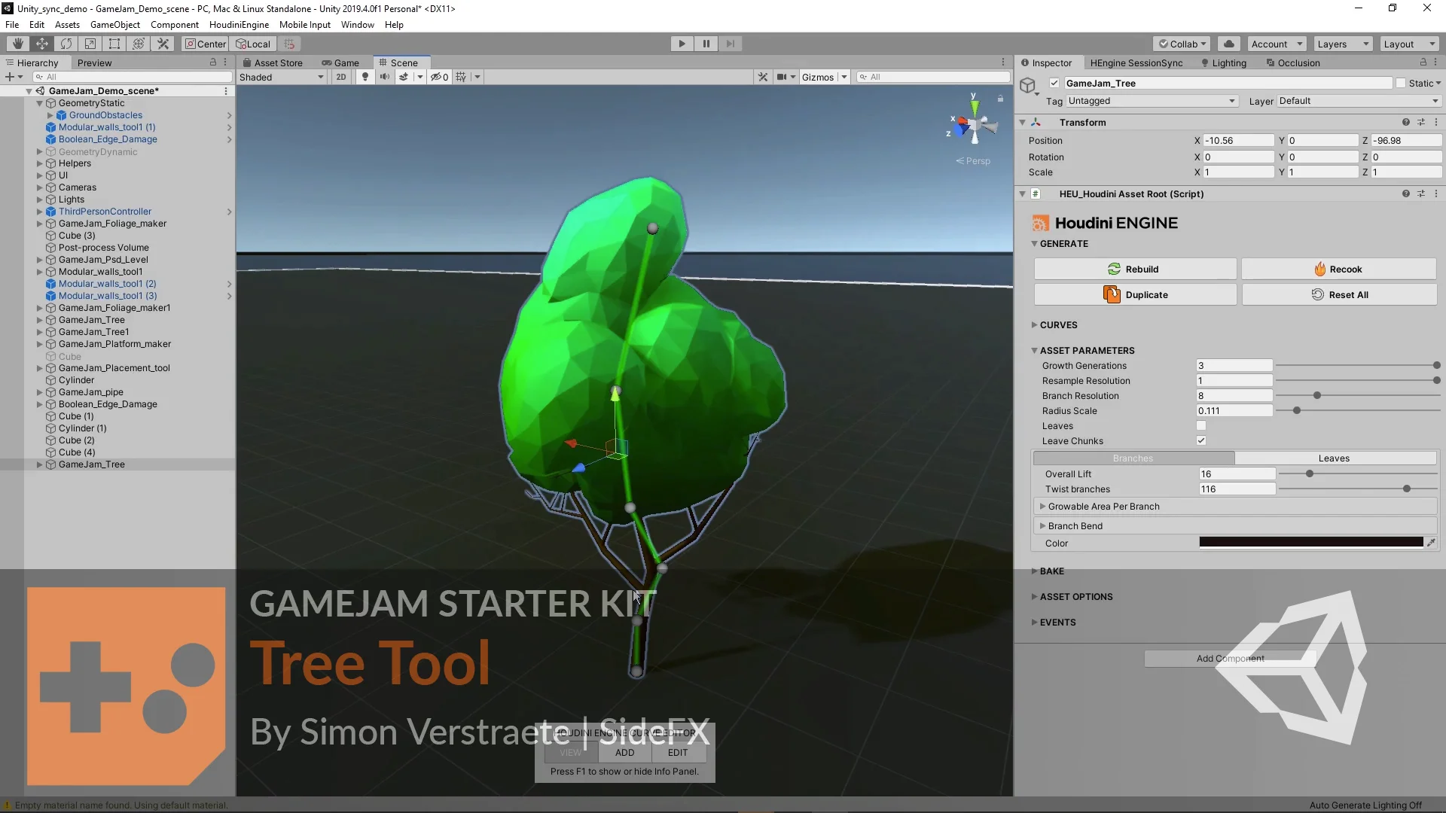Toggle Center pivot mode

[206, 44]
